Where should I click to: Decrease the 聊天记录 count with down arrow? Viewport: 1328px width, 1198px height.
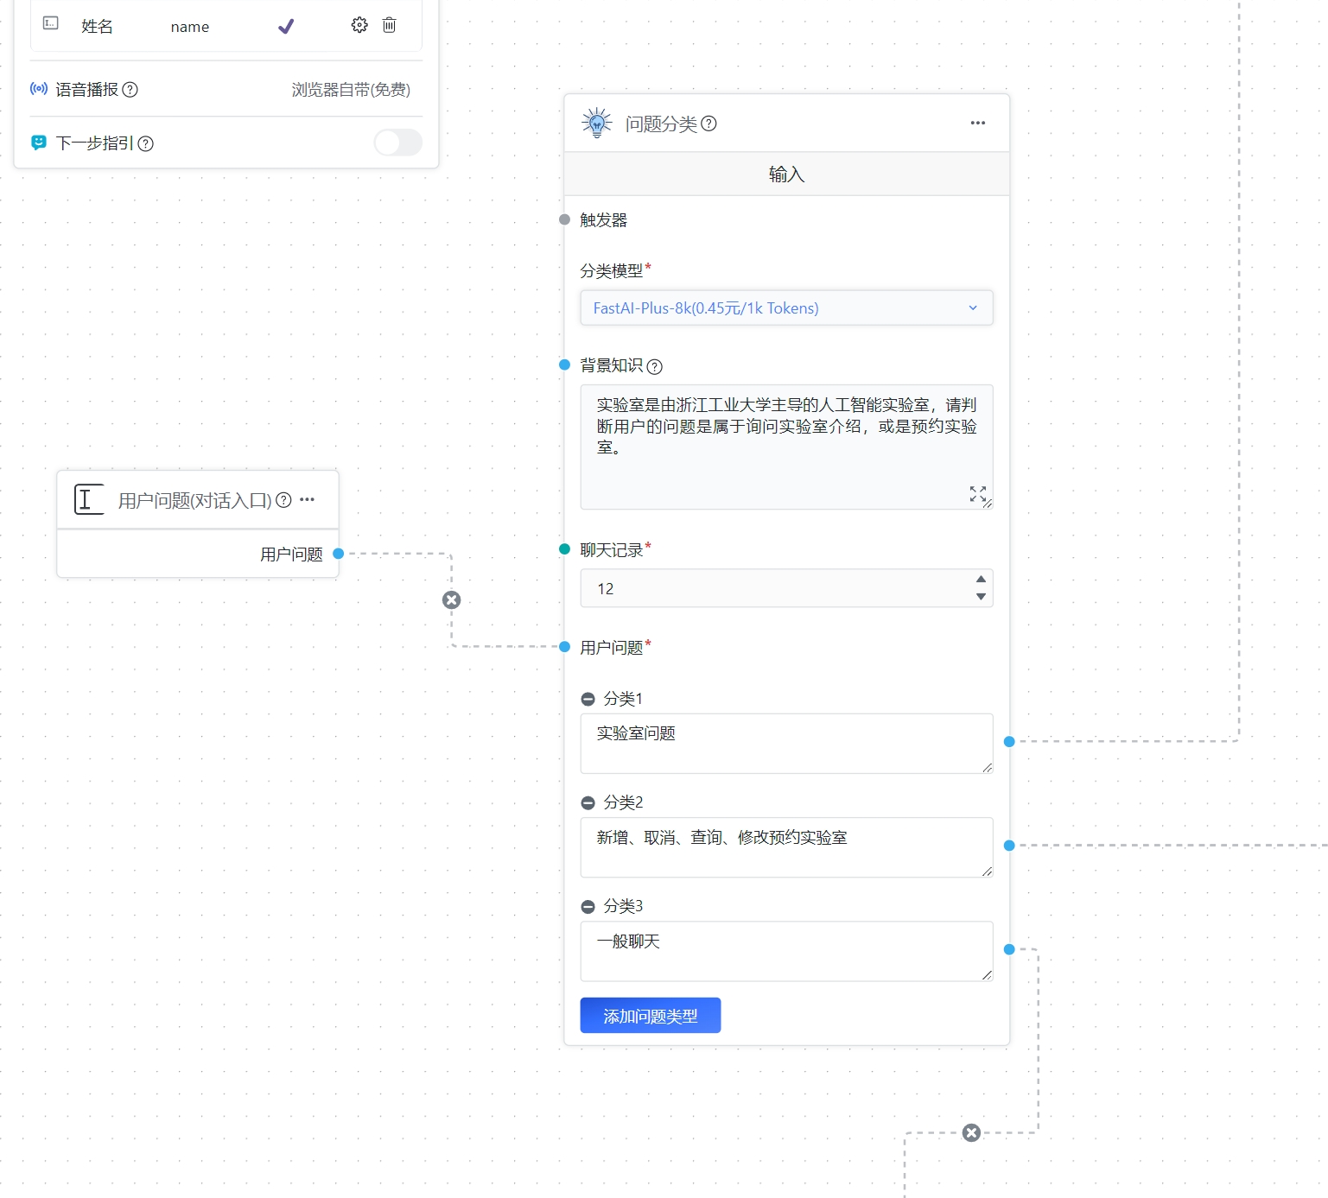pyautogui.click(x=981, y=597)
